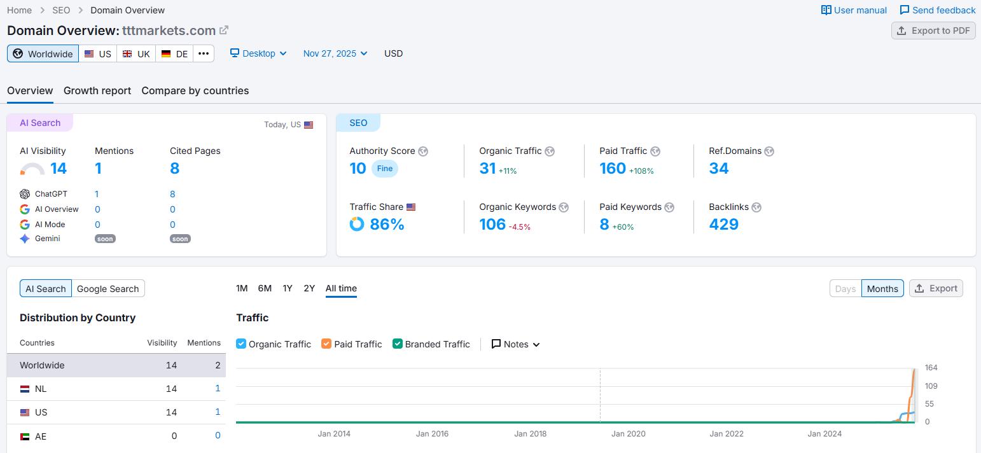Click the DE flag icon in country selector
Viewport: 981px width, 453px height.
tap(166, 54)
